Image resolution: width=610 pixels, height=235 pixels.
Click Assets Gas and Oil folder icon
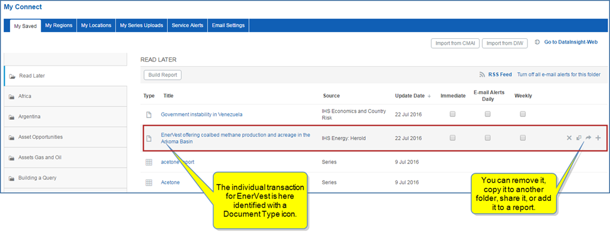[11, 157]
